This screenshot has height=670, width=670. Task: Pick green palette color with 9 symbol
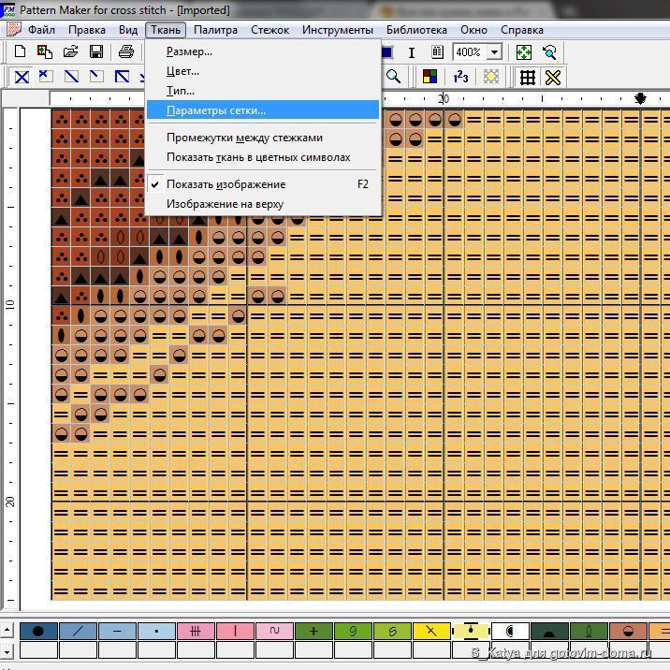[x=353, y=631]
